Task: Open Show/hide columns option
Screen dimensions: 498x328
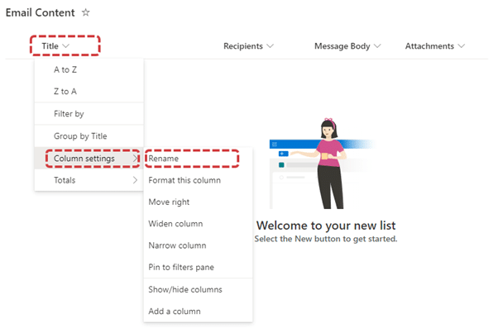Action: [199, 289]
